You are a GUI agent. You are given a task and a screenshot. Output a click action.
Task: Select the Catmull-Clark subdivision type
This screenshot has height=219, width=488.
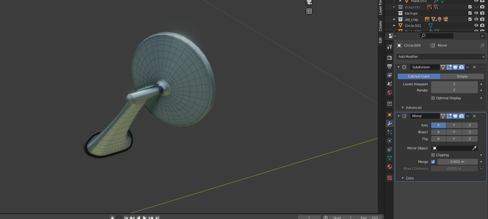(x=419, y=76)
